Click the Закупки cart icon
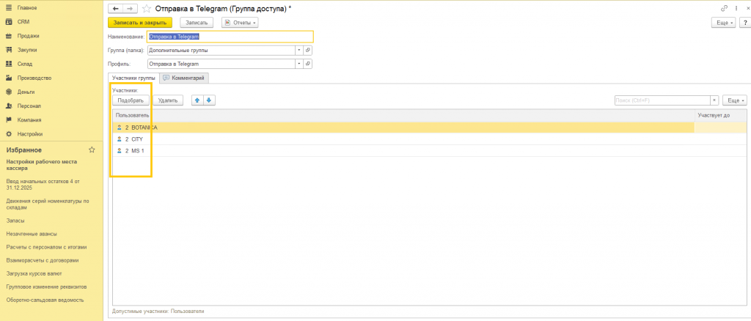 9,50
